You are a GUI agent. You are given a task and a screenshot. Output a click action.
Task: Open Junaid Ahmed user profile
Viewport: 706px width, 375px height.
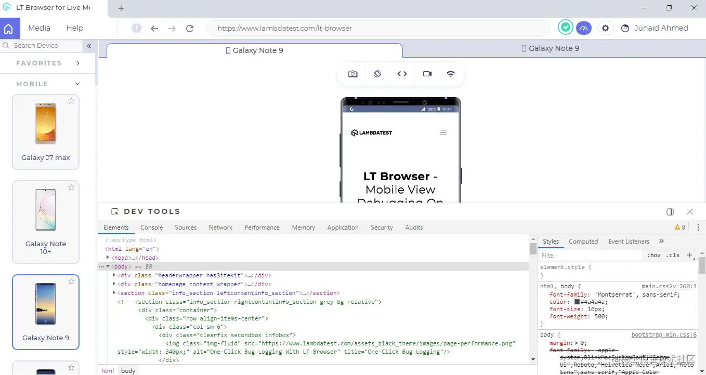tap(655, 28)
